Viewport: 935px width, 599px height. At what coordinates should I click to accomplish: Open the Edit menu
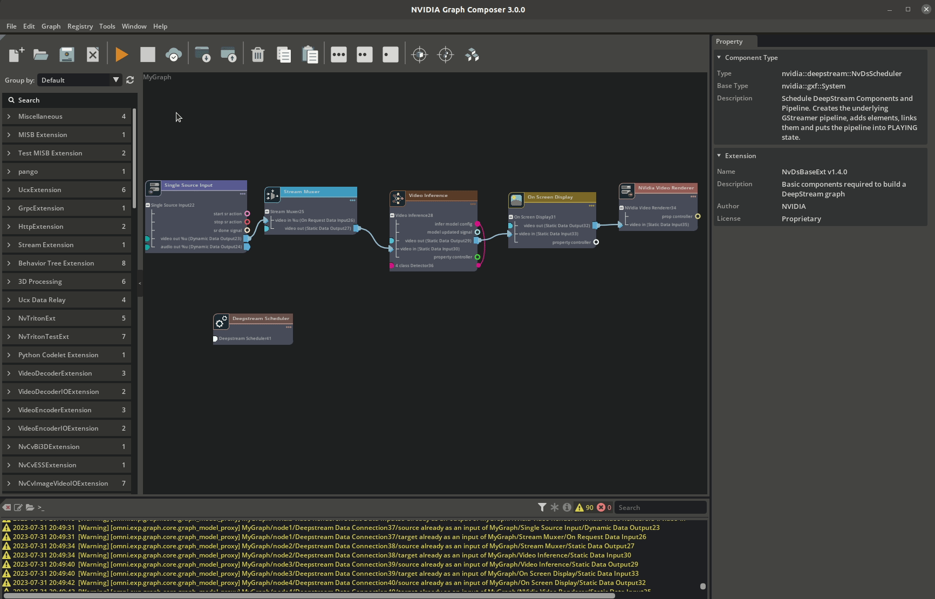(29, 26)
